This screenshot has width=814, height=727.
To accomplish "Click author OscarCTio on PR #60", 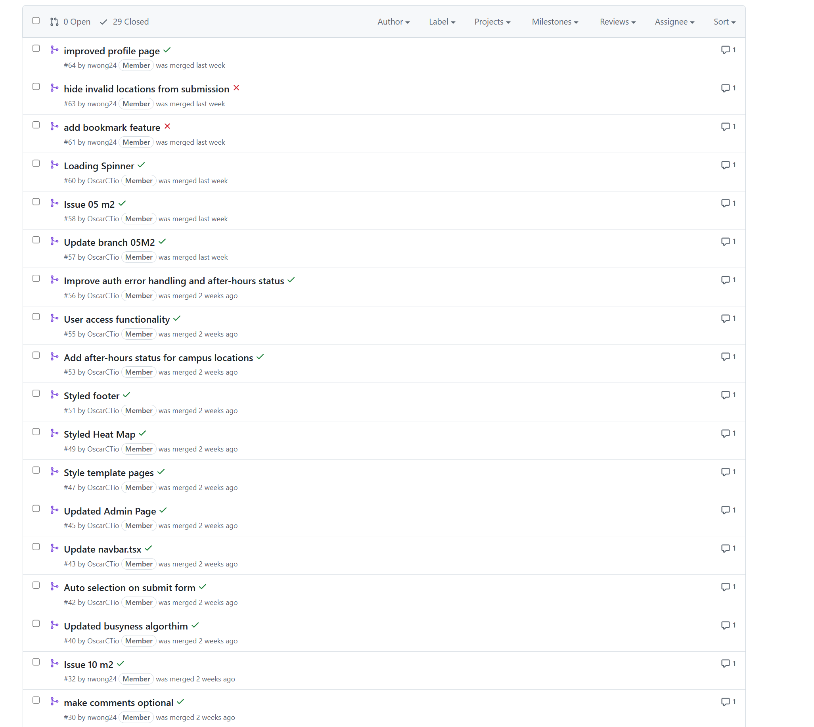I will pos(103,181).
